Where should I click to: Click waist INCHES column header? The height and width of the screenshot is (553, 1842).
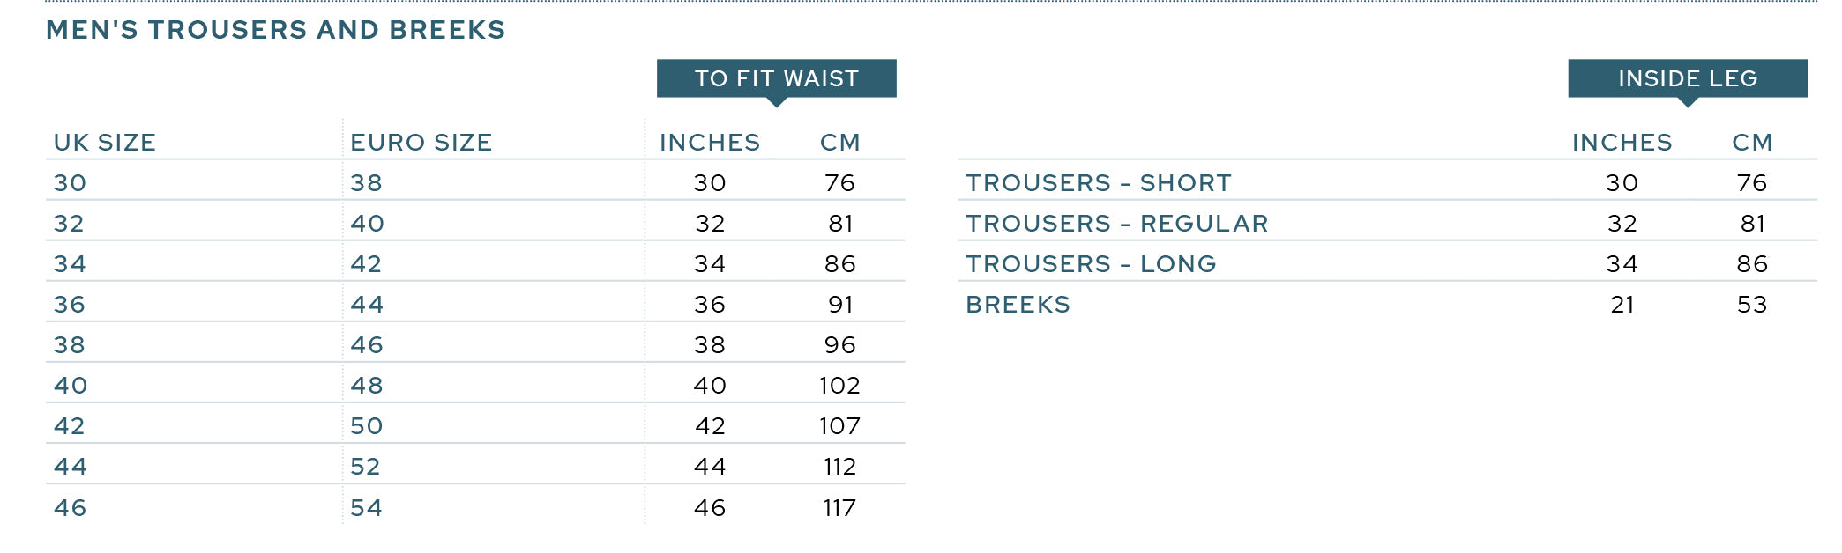710,143
